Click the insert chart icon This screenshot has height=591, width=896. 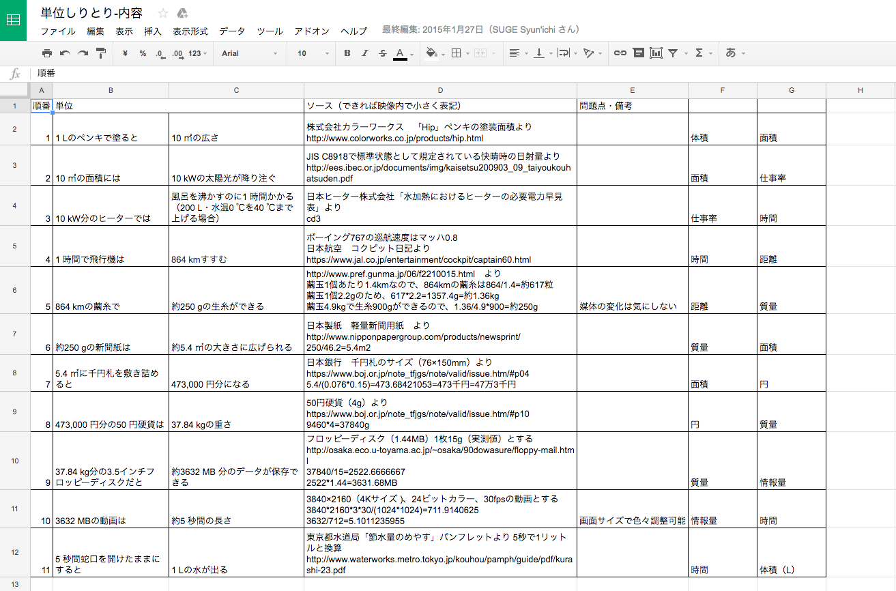656,53
